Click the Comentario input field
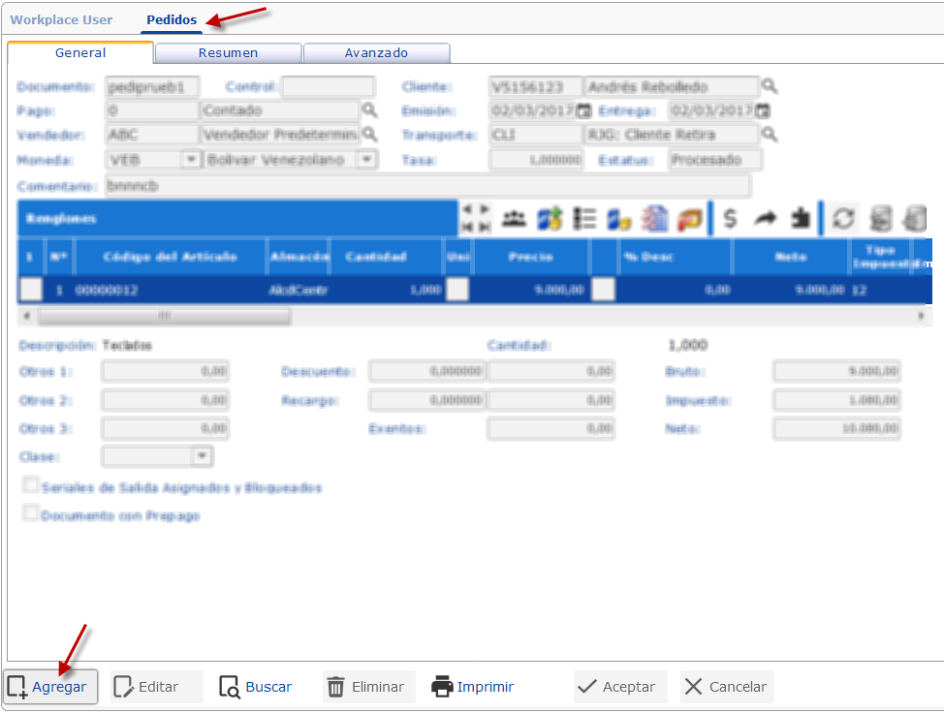This screenshot has width=944, height=713. pyautogui.click(x=388, y=184)
